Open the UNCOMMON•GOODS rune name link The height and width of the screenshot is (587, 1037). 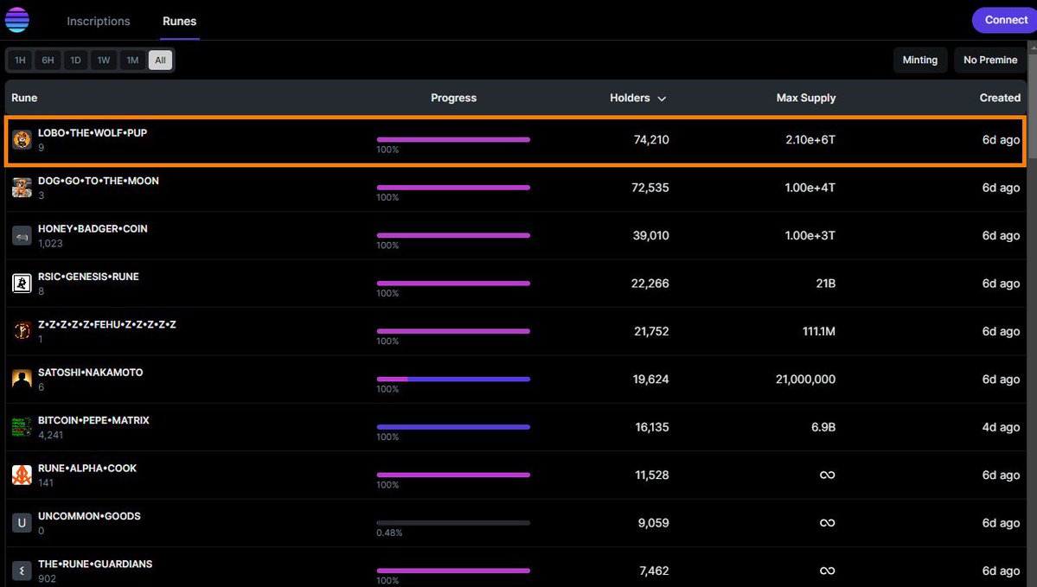coord(89,516)
